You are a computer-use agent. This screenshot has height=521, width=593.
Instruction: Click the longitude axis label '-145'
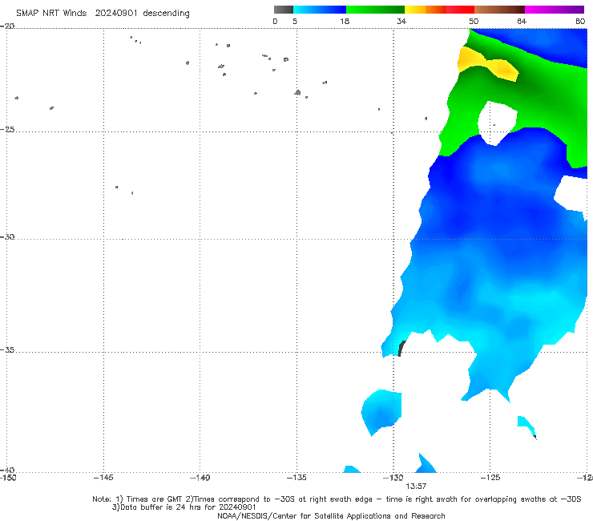pos(103,478)
